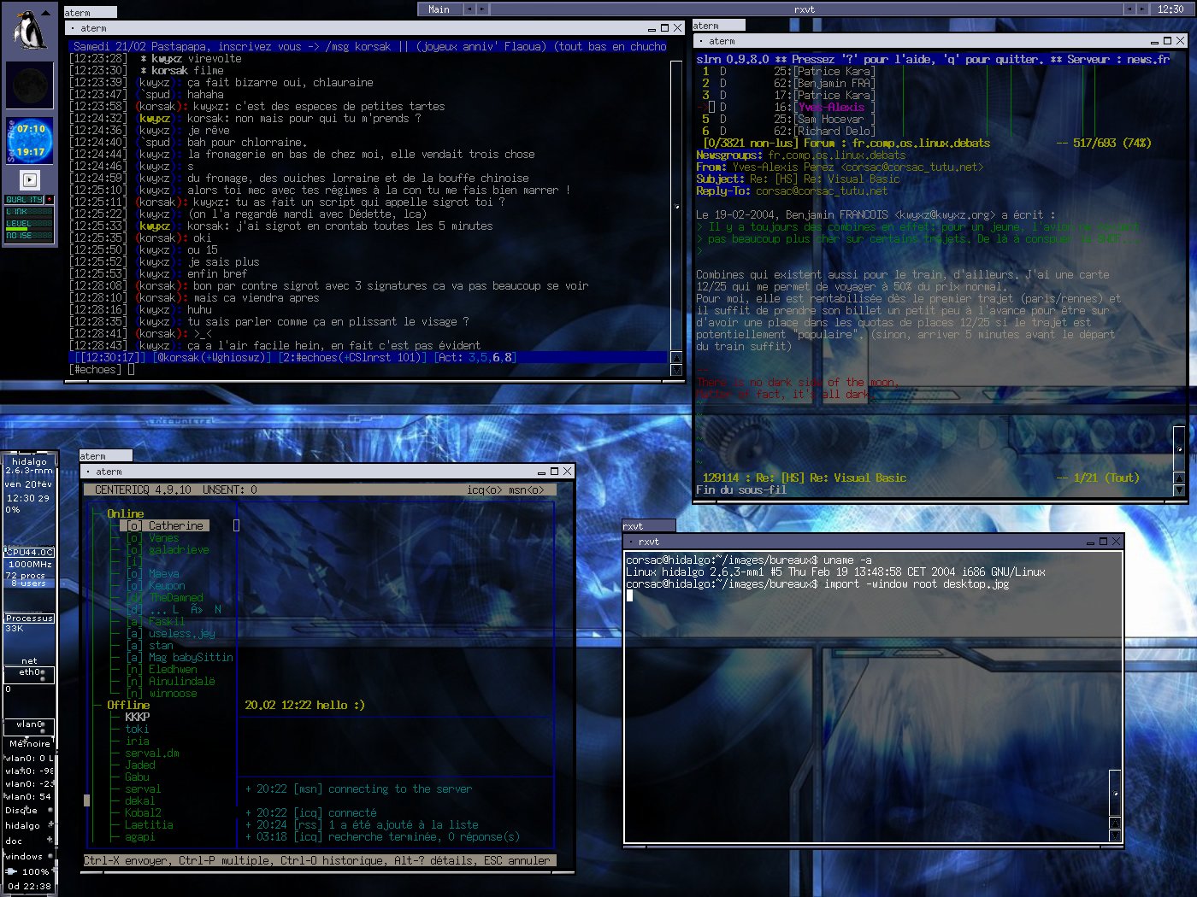The image size is (1197, 897).
Task: Open the Main workspace label in toolbar
Action: point(439,9)
